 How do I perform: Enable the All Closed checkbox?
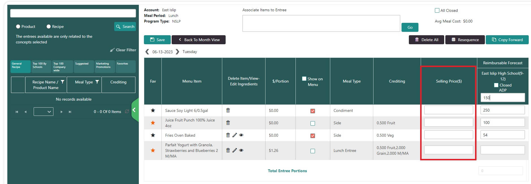coord(437,11)
